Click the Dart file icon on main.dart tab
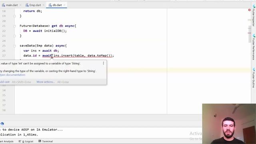Screen dimensions: 256x144 (4, 5)
